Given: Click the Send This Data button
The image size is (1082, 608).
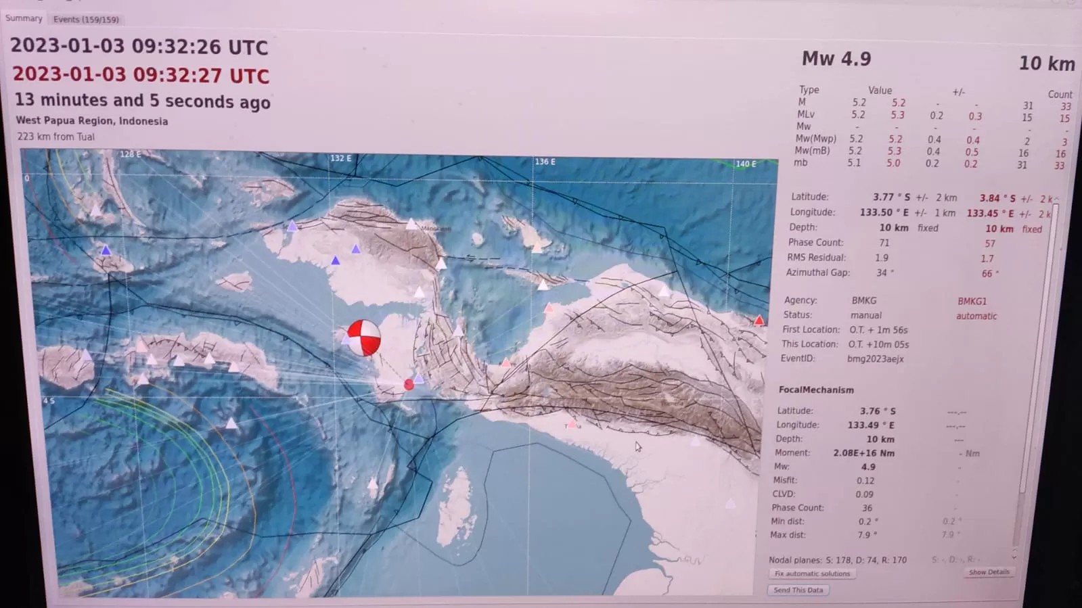Looking at the screenshot, I should click(x=798, y=590).
